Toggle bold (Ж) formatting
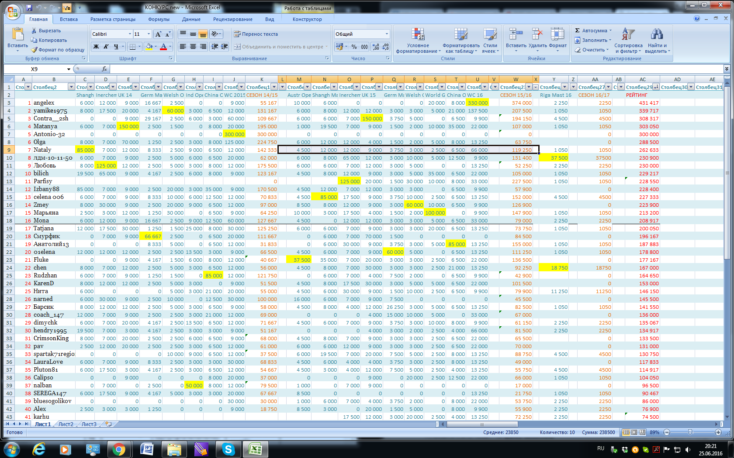The image size is (734, 458). click(x=96, y=47)
